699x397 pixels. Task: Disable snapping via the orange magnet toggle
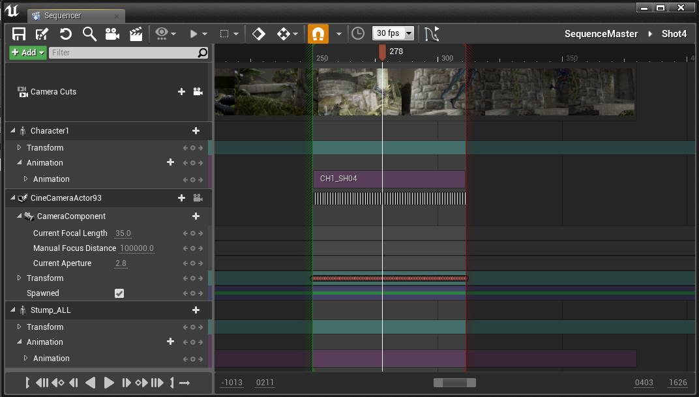[x=318, y=33]
